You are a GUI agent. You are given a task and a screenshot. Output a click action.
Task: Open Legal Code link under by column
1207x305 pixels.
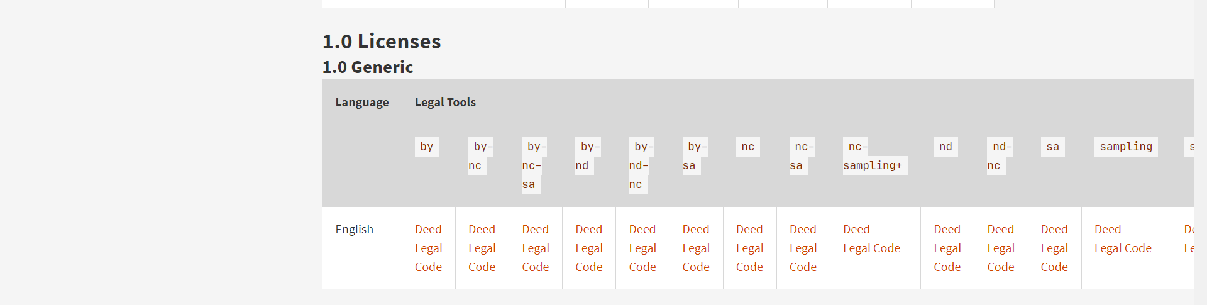(429, 258)
